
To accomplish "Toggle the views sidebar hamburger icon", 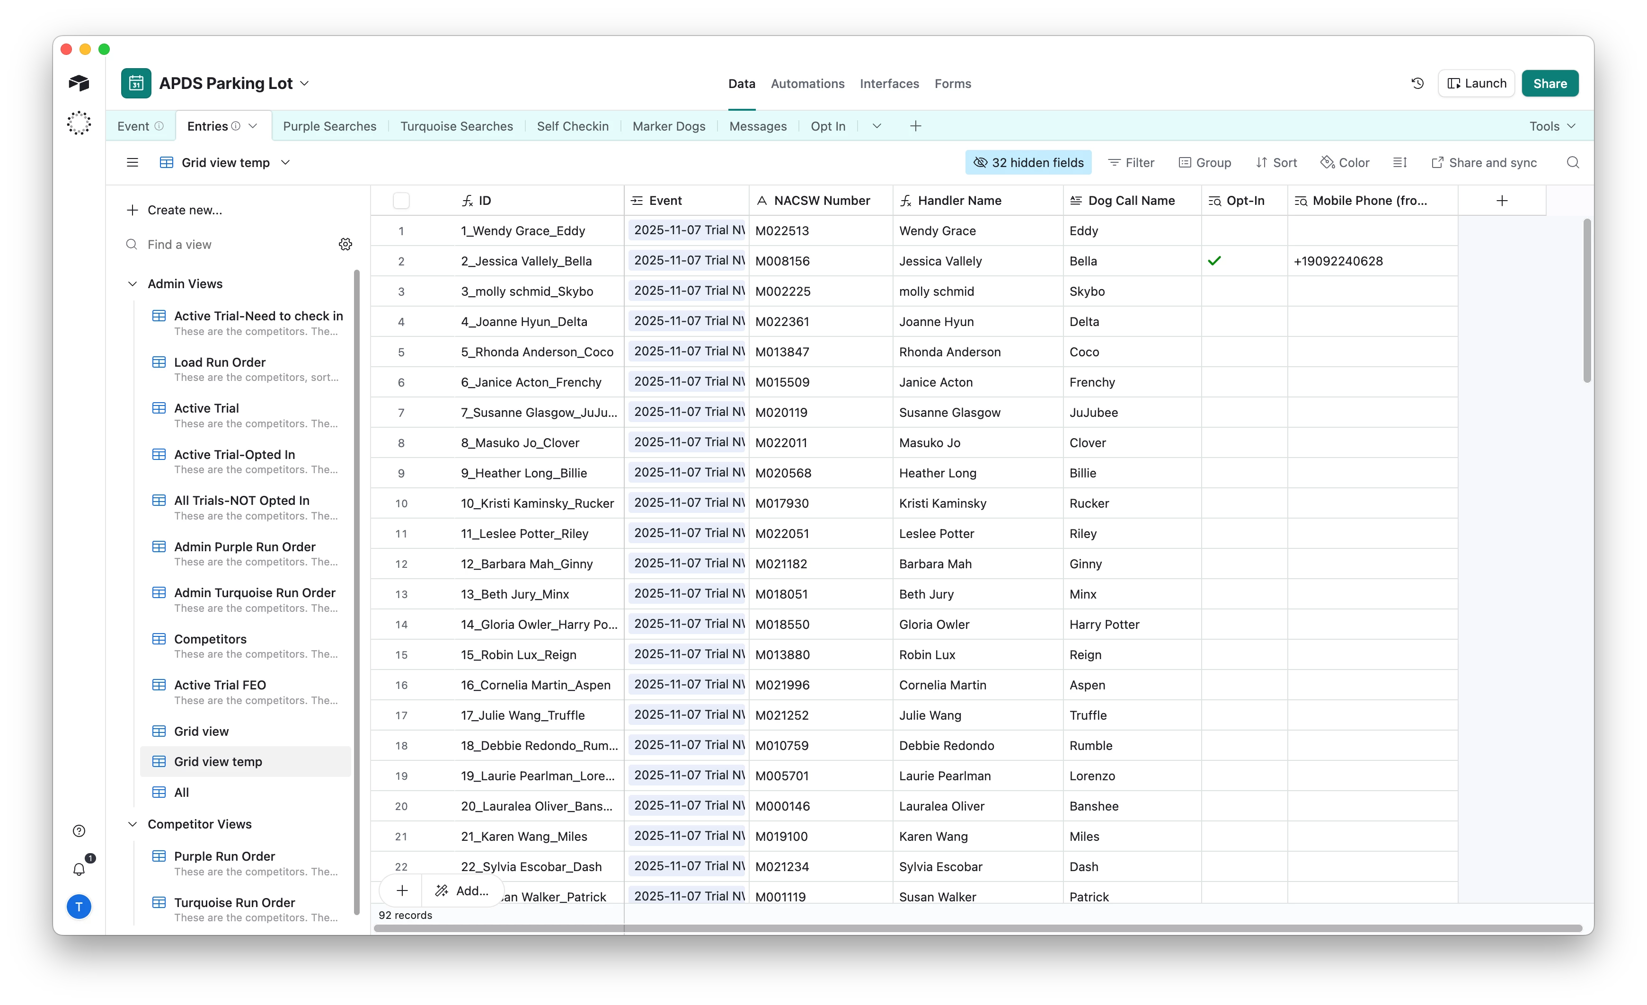I will (133, 162).
